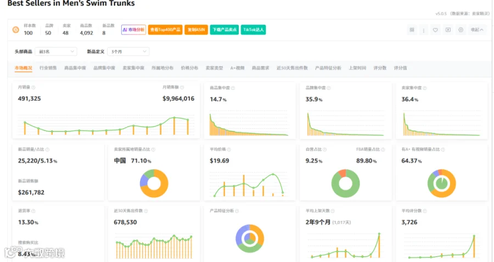Click help icon next to 退货率
This screenshot has width=494, height=262.
coord(33,211)
